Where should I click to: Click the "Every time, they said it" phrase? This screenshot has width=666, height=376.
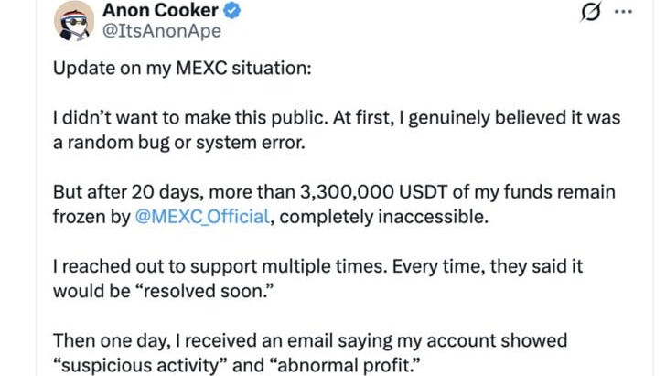(x=488, y=266)
